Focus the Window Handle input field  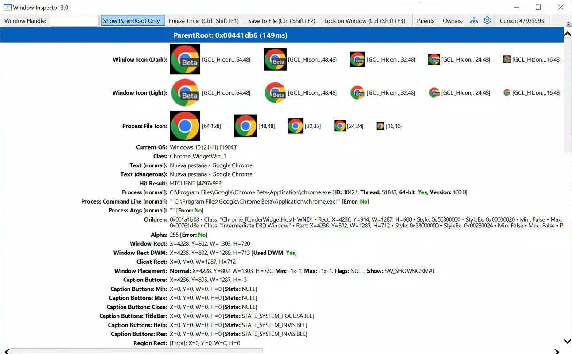[74, 20]
